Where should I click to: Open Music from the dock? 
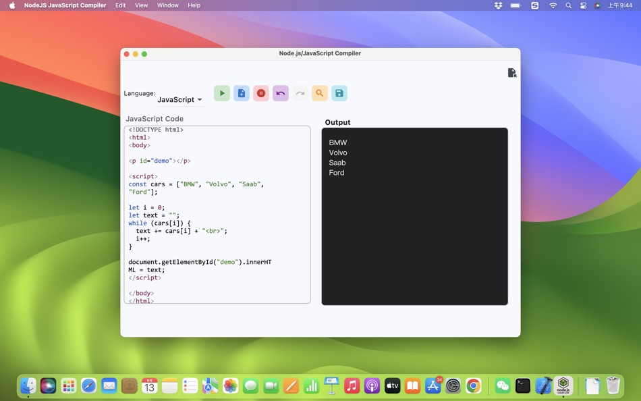click(352, 385)
